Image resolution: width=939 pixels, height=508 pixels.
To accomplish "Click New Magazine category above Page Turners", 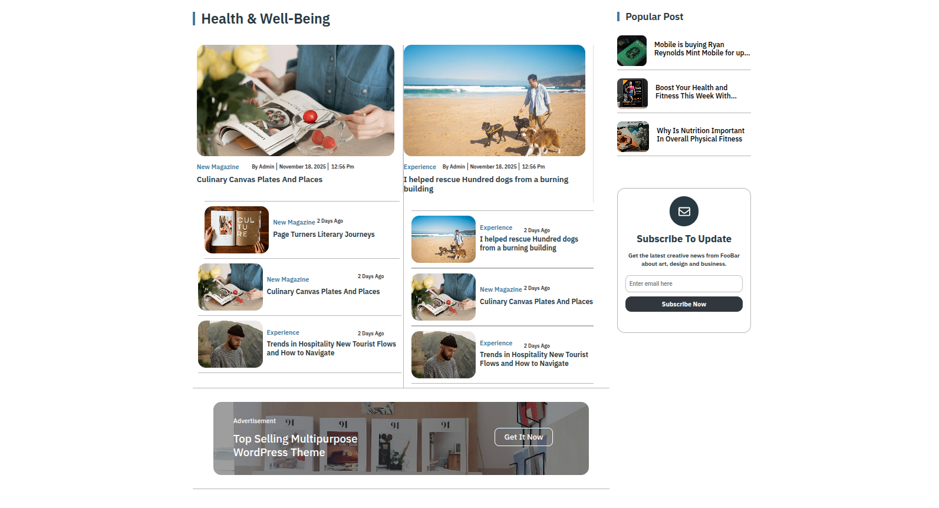I will click(294, 222).
